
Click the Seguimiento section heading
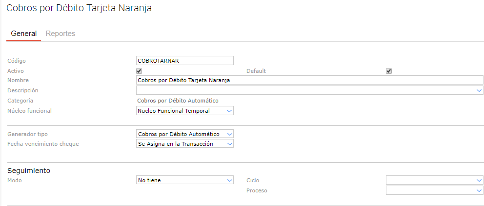pyautogui.click(x=29, y=171)
